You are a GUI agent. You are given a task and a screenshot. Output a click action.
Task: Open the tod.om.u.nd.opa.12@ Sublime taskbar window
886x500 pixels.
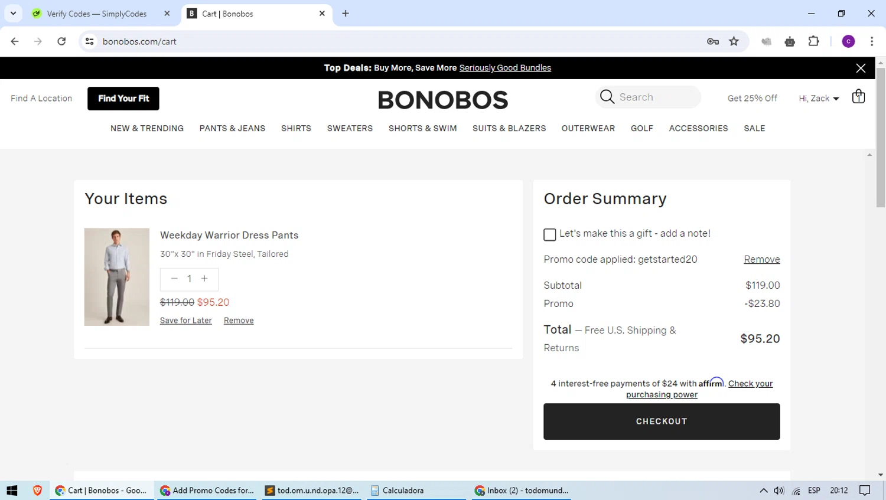(x=312, y=491)
